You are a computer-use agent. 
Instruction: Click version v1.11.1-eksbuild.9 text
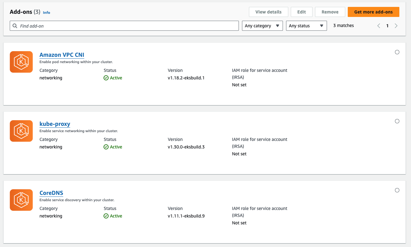point(186,216)
